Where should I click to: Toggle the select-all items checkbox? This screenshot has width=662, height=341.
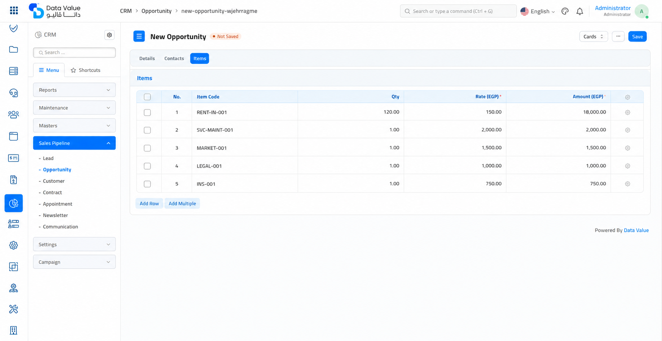(147, 97)
